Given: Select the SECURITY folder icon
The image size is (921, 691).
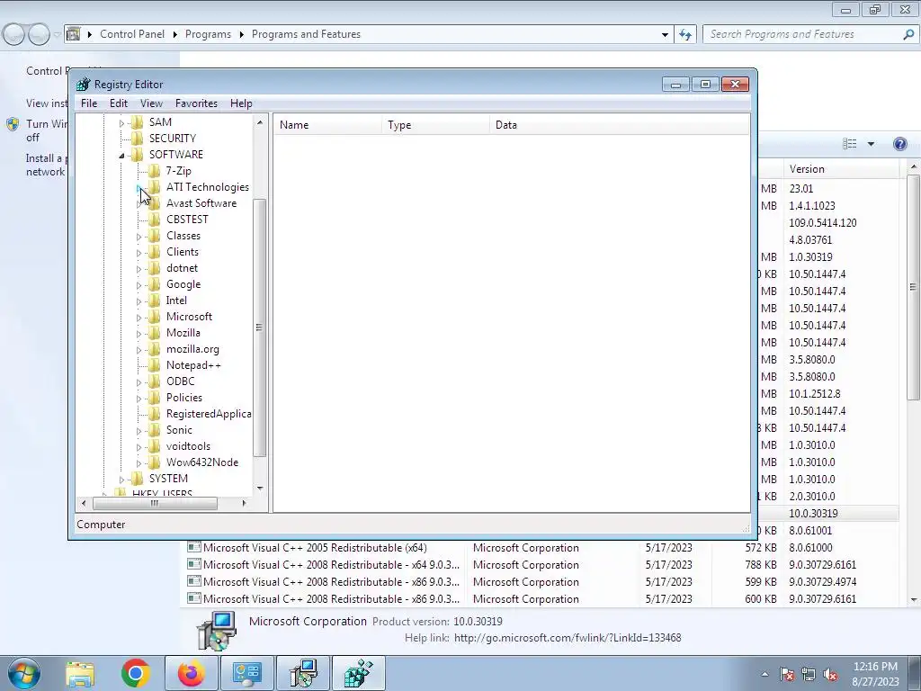Looking at the screenshot, I should [x=137, y=138].
